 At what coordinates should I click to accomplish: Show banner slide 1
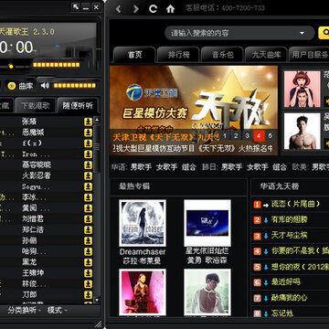(225, 136)
